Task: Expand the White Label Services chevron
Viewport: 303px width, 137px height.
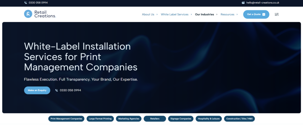Action: pos(191,14)
